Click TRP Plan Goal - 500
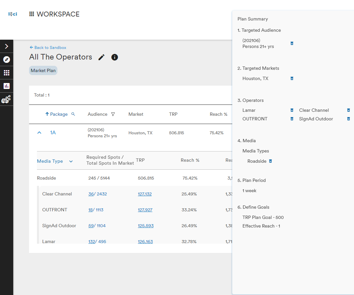The height and width of the screenshot is (295, 354). (x=263, y=217)
